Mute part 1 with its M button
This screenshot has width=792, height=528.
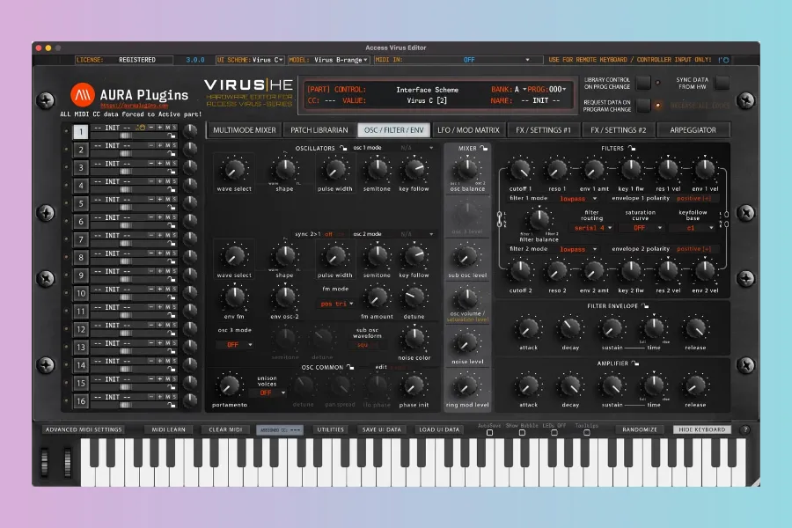[x=167, y=128]
